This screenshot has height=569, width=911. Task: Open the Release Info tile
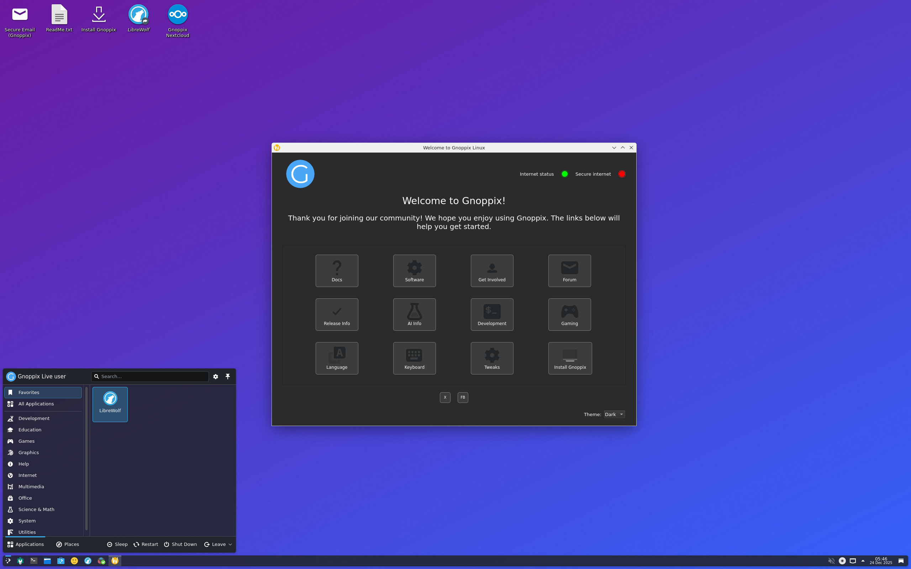[337, 314]
